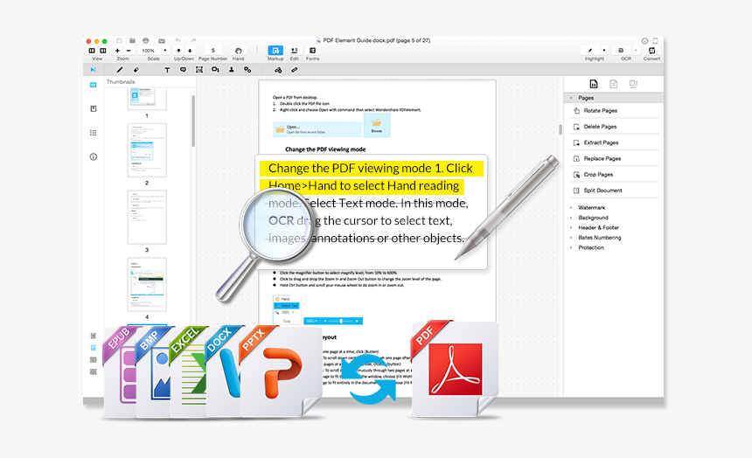Click the Undo arrow icon
The width and height of the screenshot is (752, 458).
point(178,41)
